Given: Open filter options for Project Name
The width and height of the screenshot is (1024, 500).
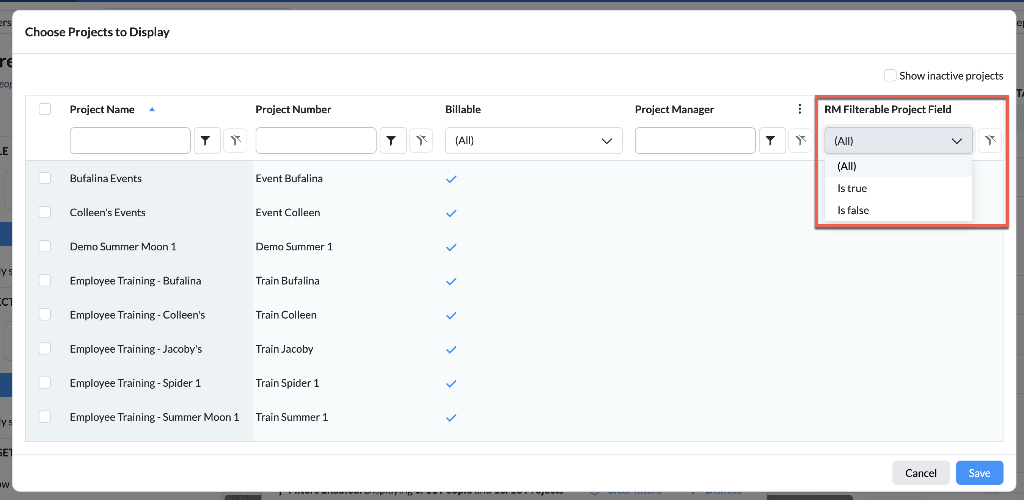Looking at the screenshot, I should pyautogui.click(x=207, y=140).
